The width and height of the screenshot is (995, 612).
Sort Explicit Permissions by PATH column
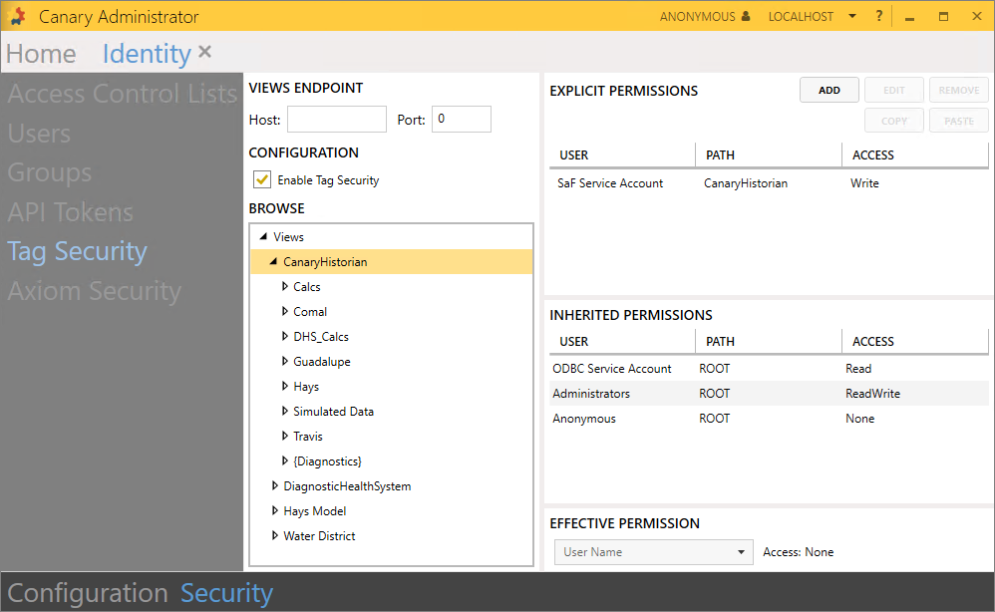[x=769, y=155]
